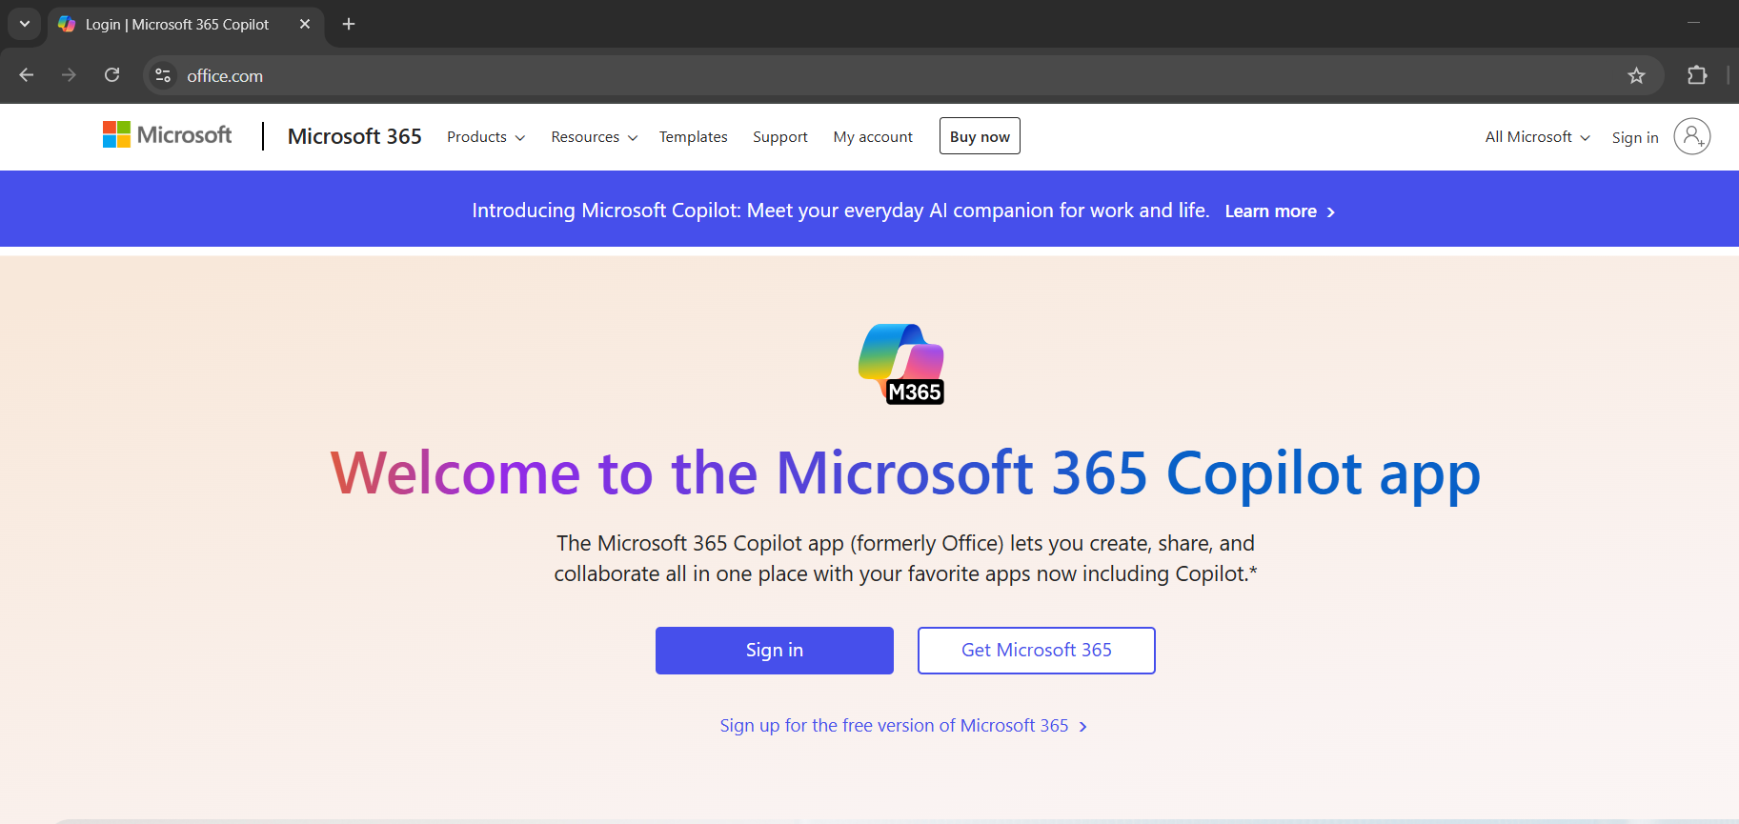1739x824 pixels.
Task: Click the Introducing Microsoft Copilot banner text
Action: 840,211
